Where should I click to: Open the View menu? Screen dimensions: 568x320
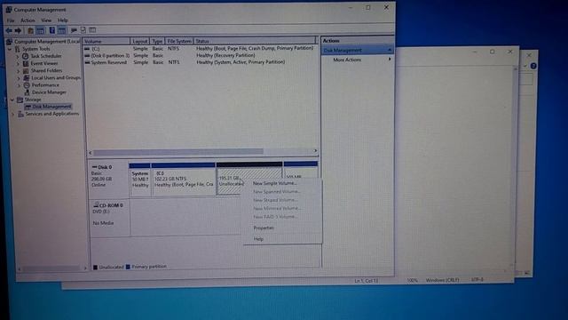(46, 20)
